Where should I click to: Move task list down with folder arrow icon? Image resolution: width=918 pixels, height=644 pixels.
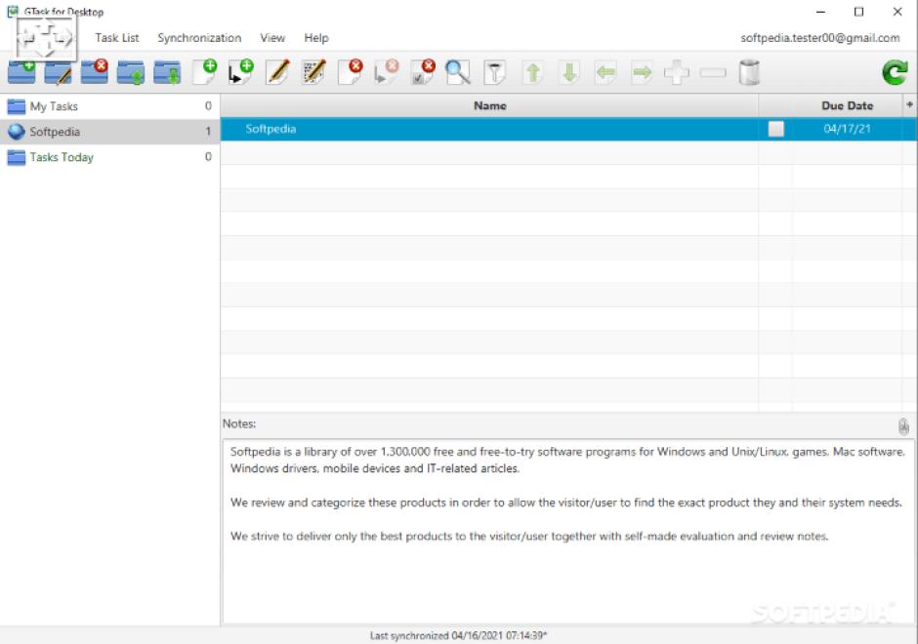click(167, 72)
